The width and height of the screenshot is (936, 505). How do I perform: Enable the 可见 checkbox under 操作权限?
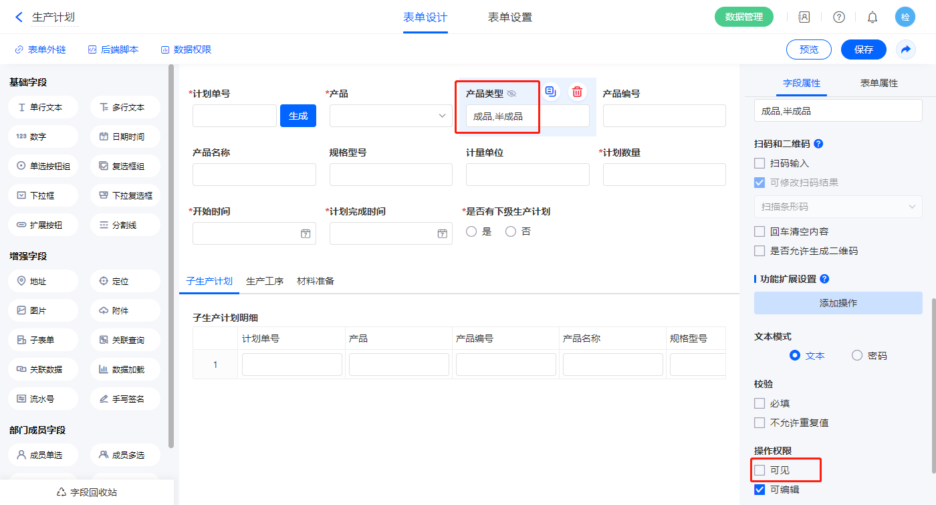coord(759,470)
